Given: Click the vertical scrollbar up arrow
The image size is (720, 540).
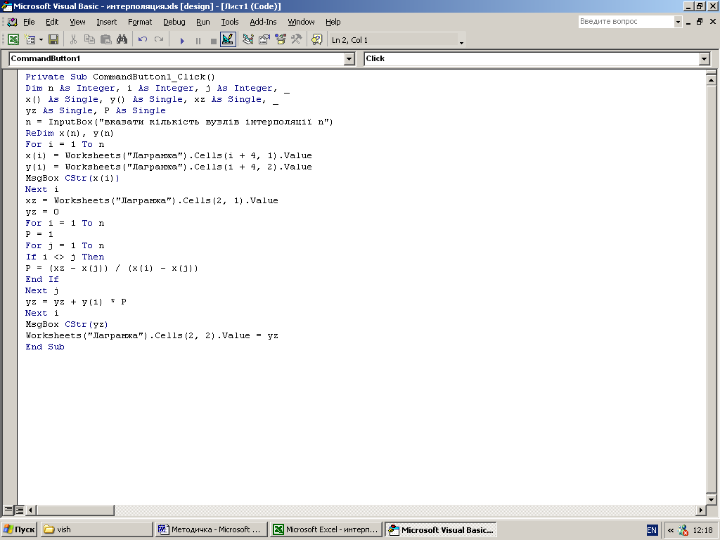Looking at the screenshot, I should tap(711, 80).
